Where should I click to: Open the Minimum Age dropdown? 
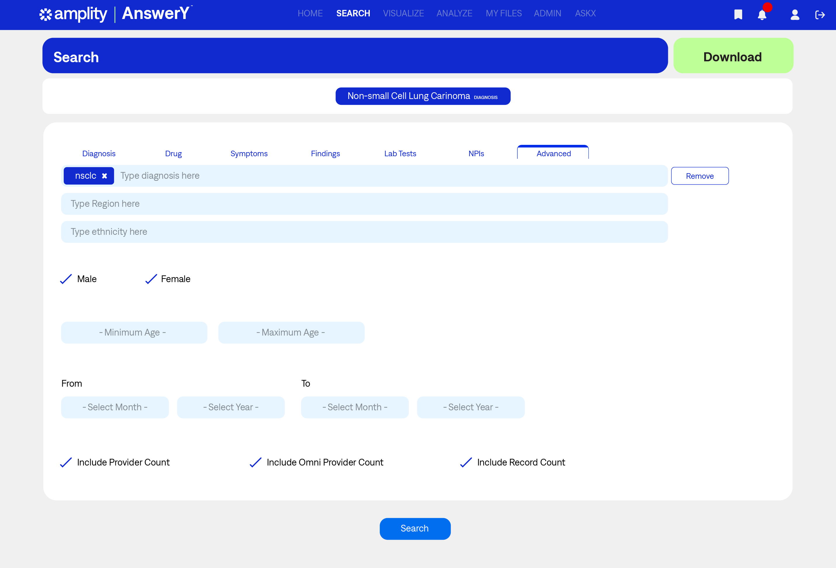click(x=134, y=333)
